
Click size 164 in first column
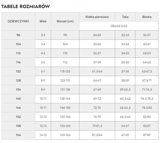click(18, 135)
